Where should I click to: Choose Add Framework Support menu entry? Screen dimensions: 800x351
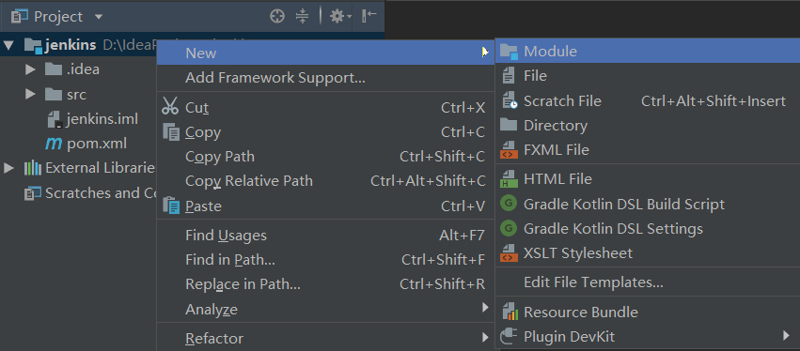click(325, 78)
